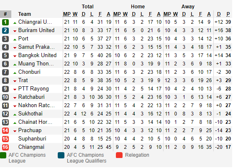233x168 pixels.
Task: Click green AFC Champions League legend swatch
Action: pos(3,155)
